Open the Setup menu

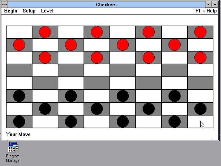point(29,11)
